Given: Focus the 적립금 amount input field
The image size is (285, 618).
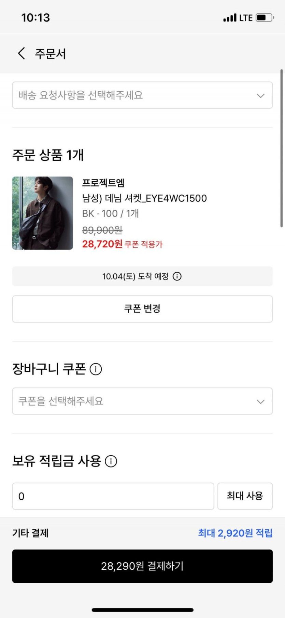Looking at the screenshot, I should [x=113, y=496].
